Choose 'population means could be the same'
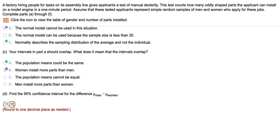 tap(5, 63)
